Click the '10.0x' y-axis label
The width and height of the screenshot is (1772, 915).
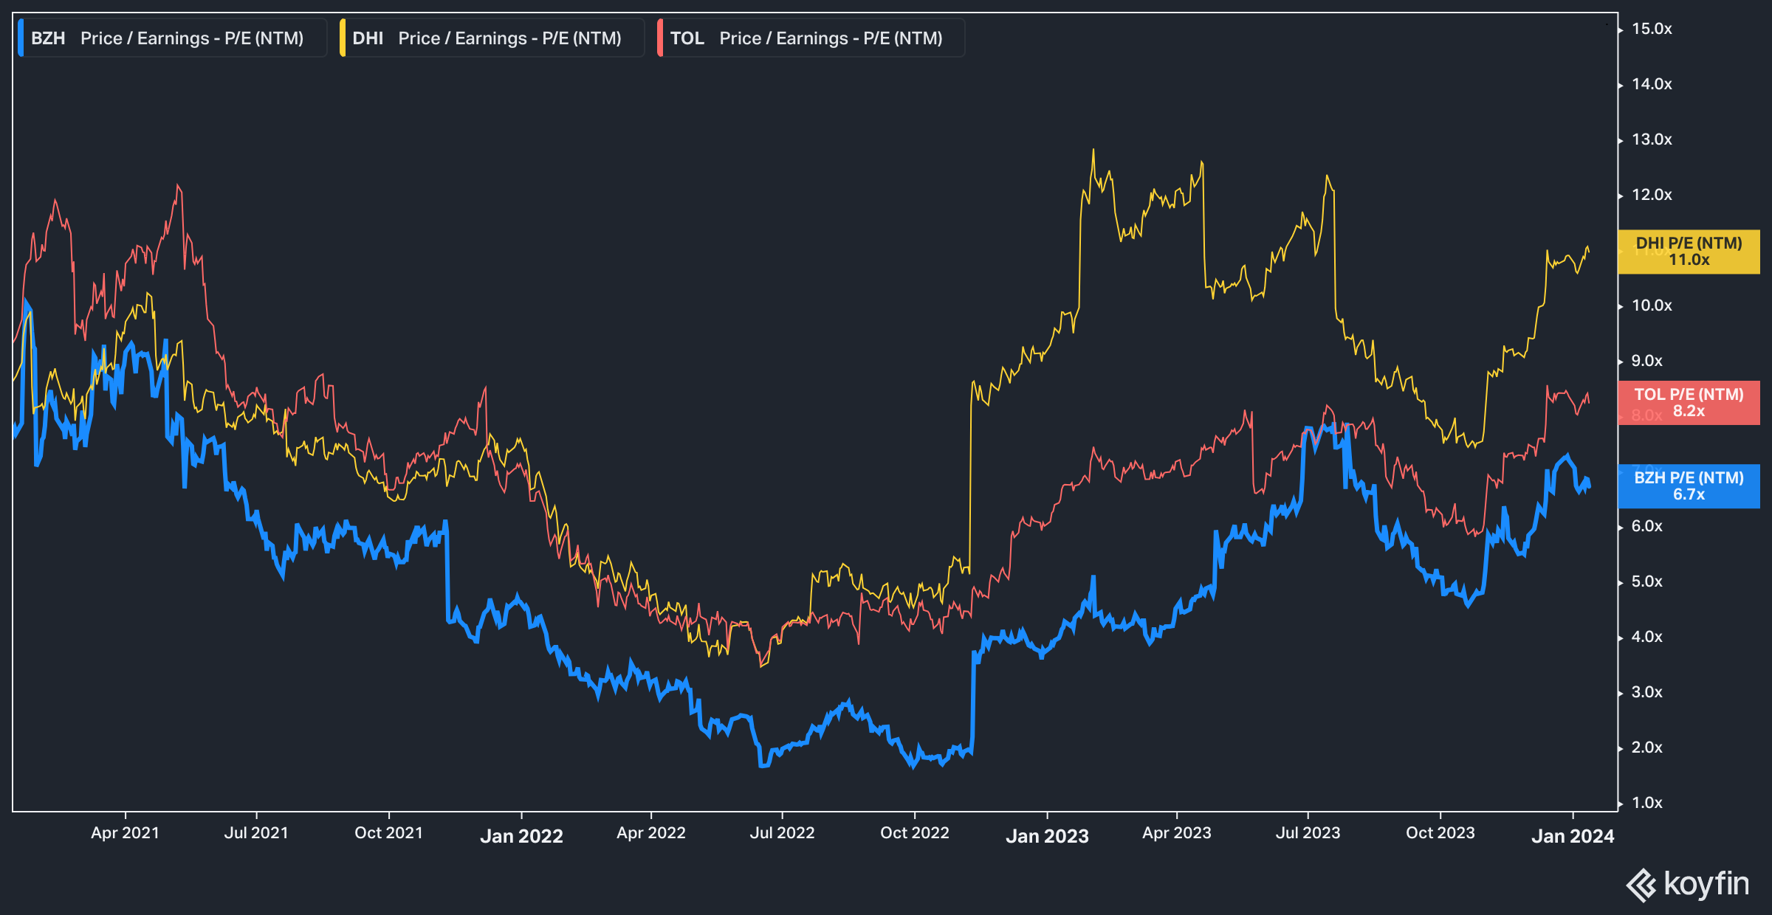[x=1652, y=305]
